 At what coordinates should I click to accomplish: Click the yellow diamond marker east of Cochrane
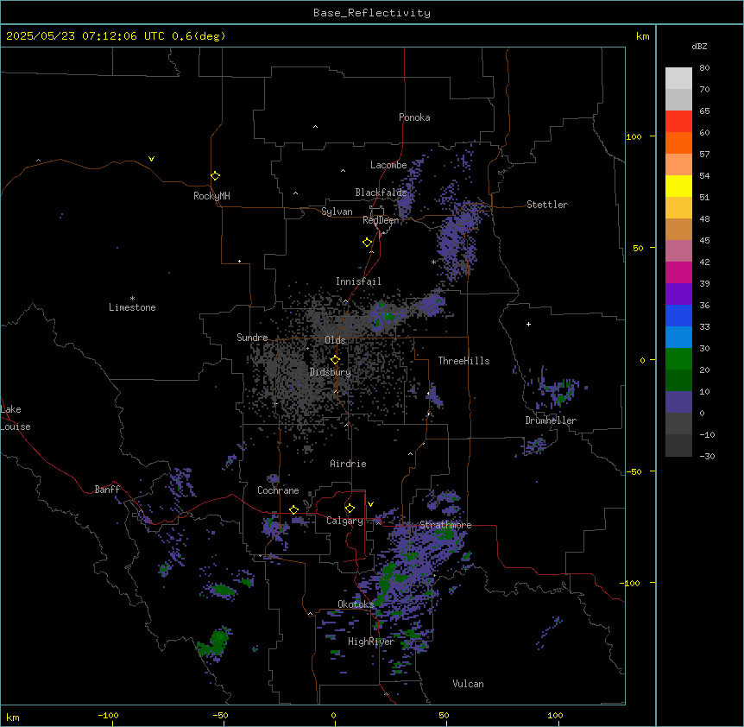[293, 509]
